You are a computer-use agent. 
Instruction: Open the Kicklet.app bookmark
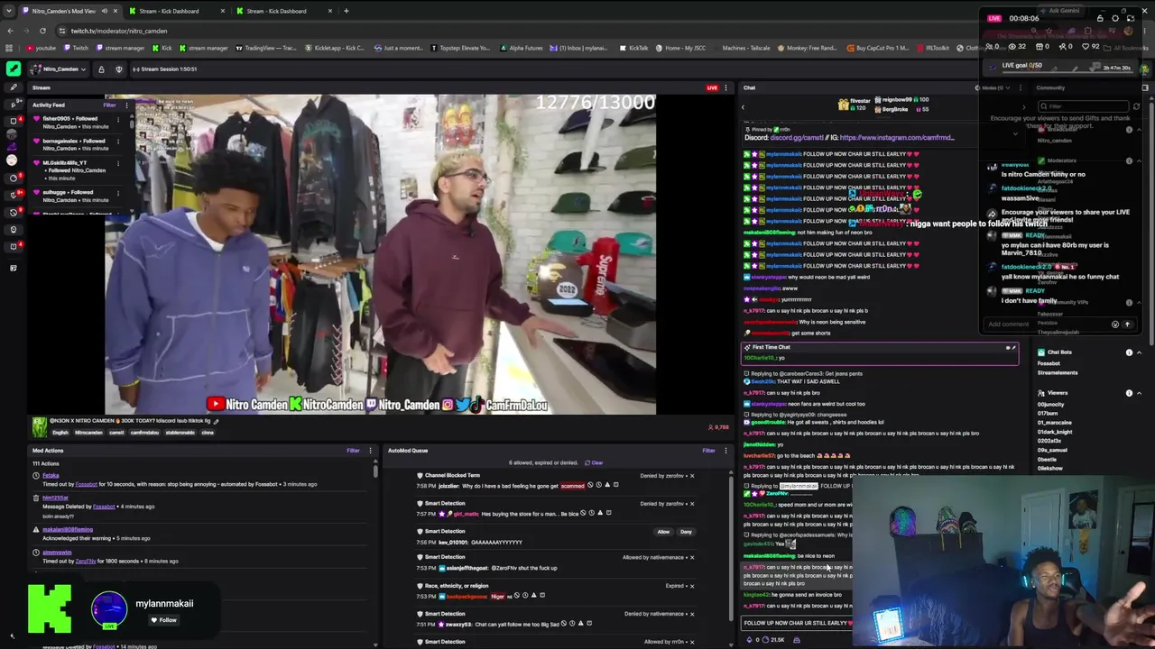(x=335, y=48)
